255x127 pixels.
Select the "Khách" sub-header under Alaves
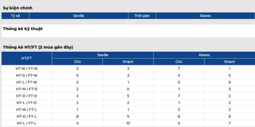(x=229, y=62)
